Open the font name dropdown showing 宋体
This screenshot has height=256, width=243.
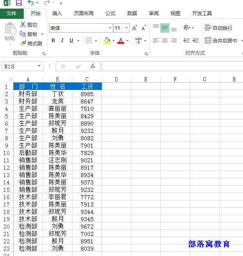click(x=110, y=28)
